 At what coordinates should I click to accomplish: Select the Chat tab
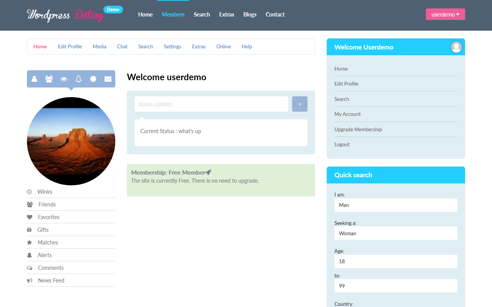[x=122, y=46]
